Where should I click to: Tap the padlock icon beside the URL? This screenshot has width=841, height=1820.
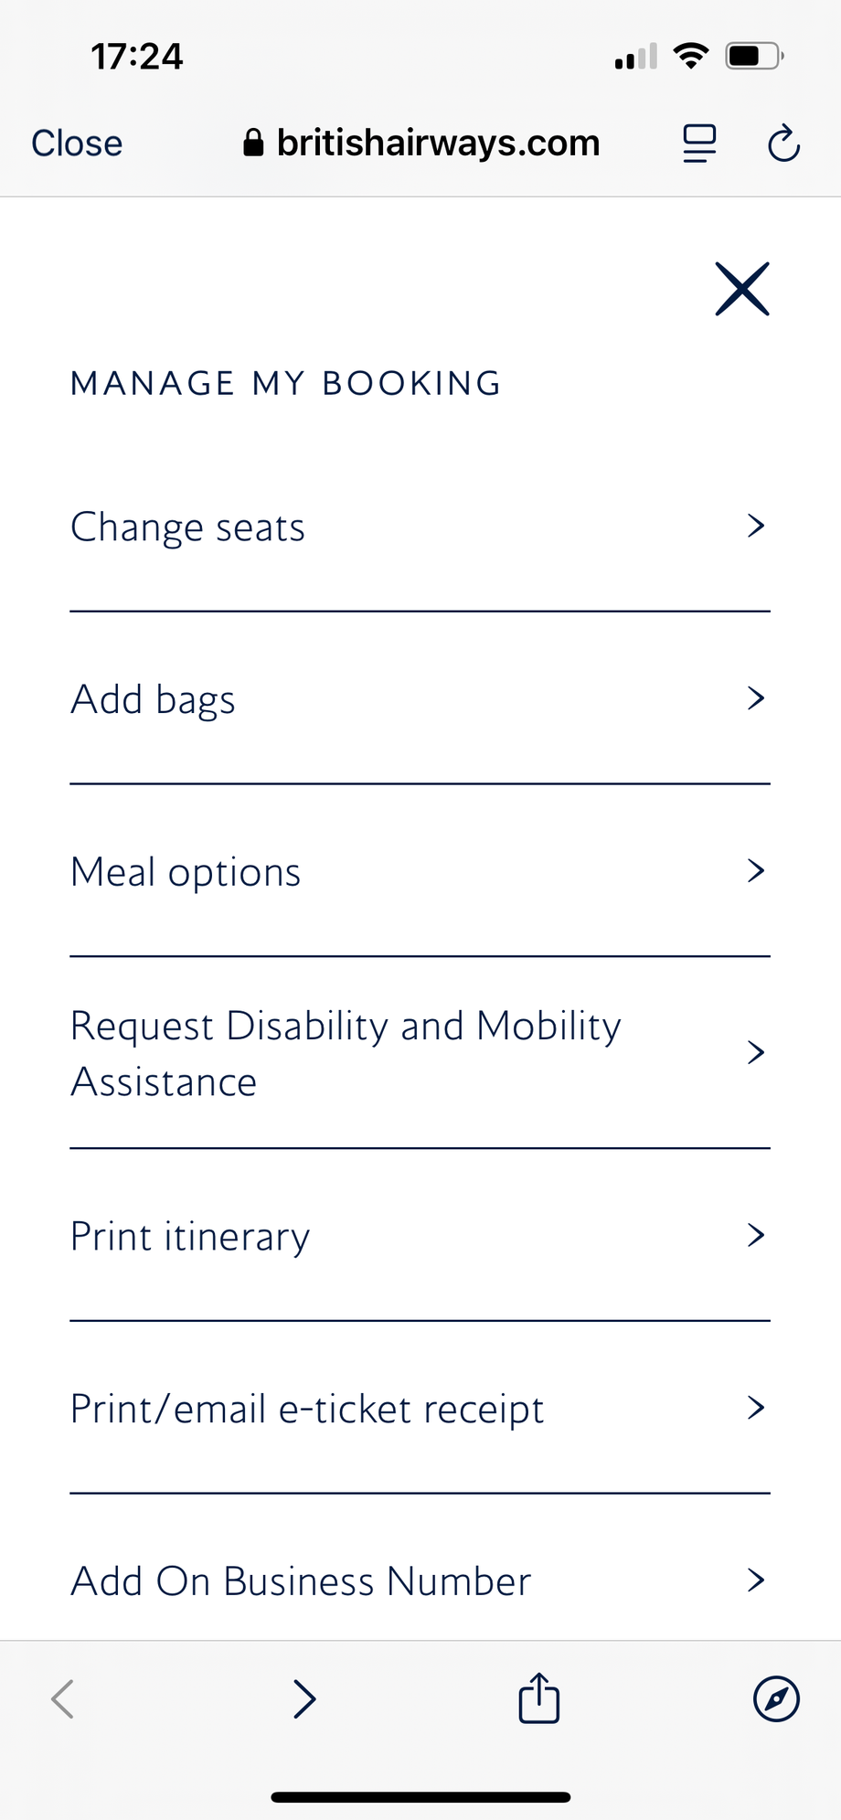click(x=253, y=143)
